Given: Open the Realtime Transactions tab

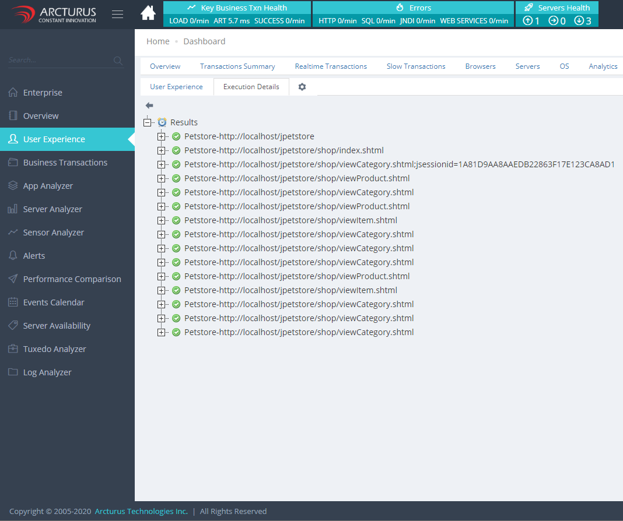Looking at the screenshot, I should point(331,66).
